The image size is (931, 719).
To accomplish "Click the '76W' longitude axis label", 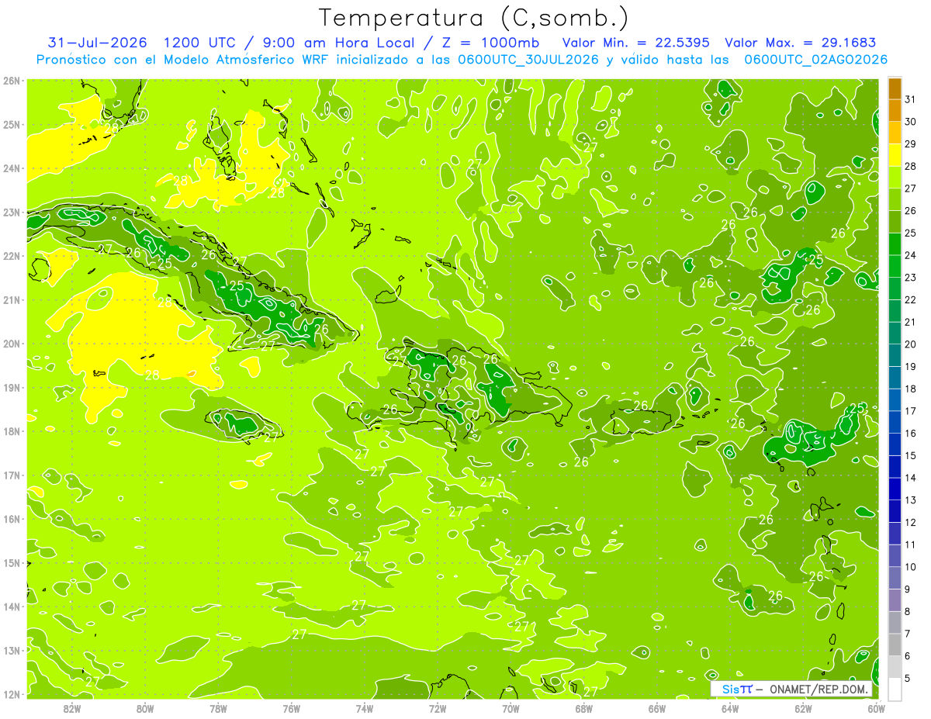I will click(292, 708).
